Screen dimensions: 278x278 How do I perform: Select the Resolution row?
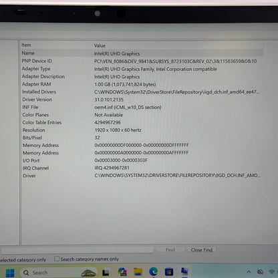(x=142, y=130)
